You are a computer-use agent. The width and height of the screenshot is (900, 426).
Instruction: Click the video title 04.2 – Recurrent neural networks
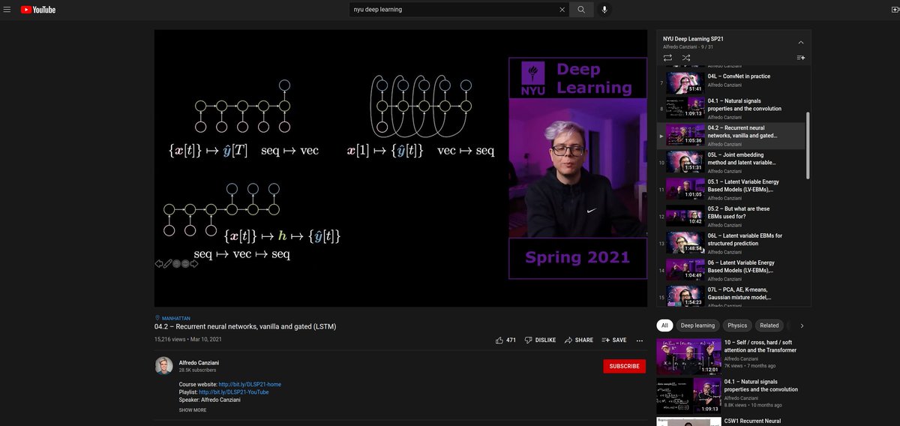coord(245,327)
